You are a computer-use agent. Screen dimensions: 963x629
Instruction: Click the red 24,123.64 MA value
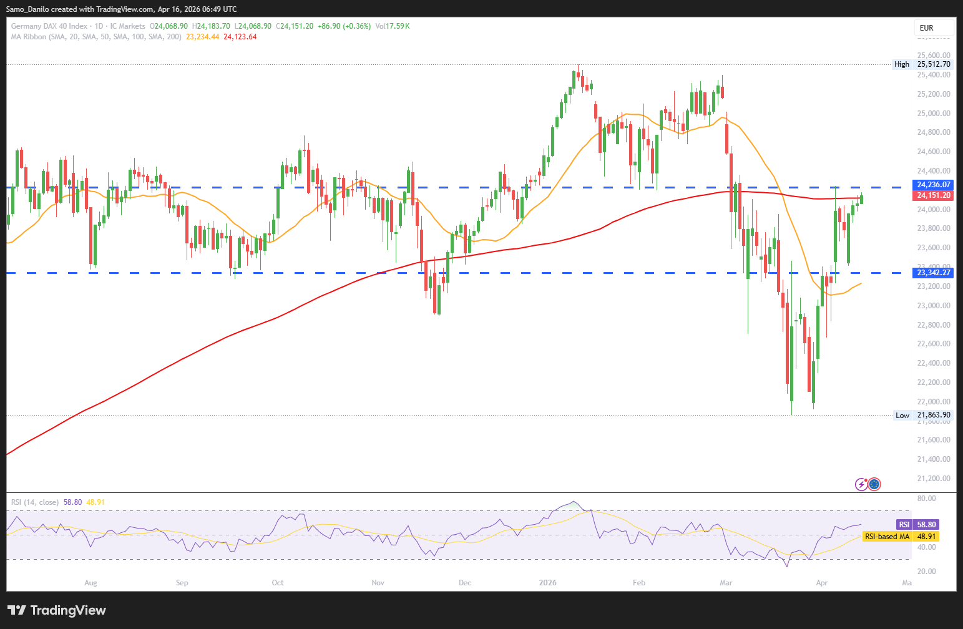click(x=240, y=37)
